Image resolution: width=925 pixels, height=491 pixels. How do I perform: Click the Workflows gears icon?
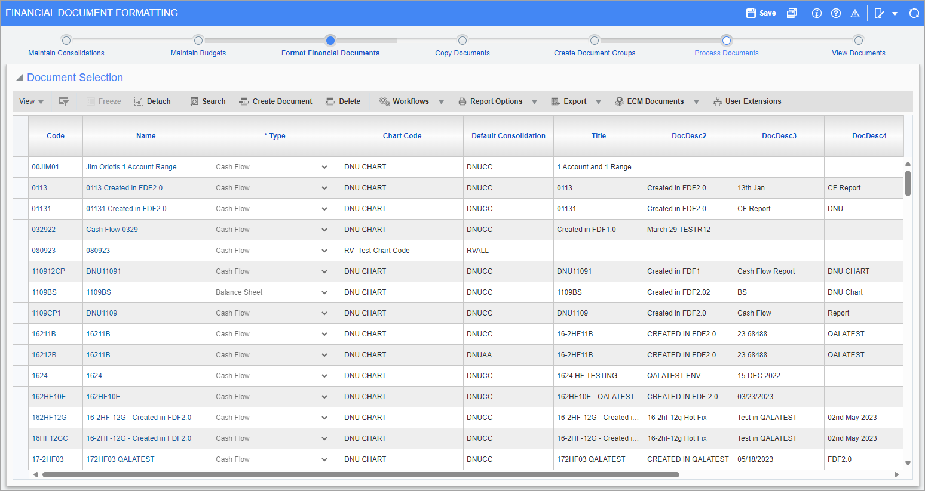[385, 101]
